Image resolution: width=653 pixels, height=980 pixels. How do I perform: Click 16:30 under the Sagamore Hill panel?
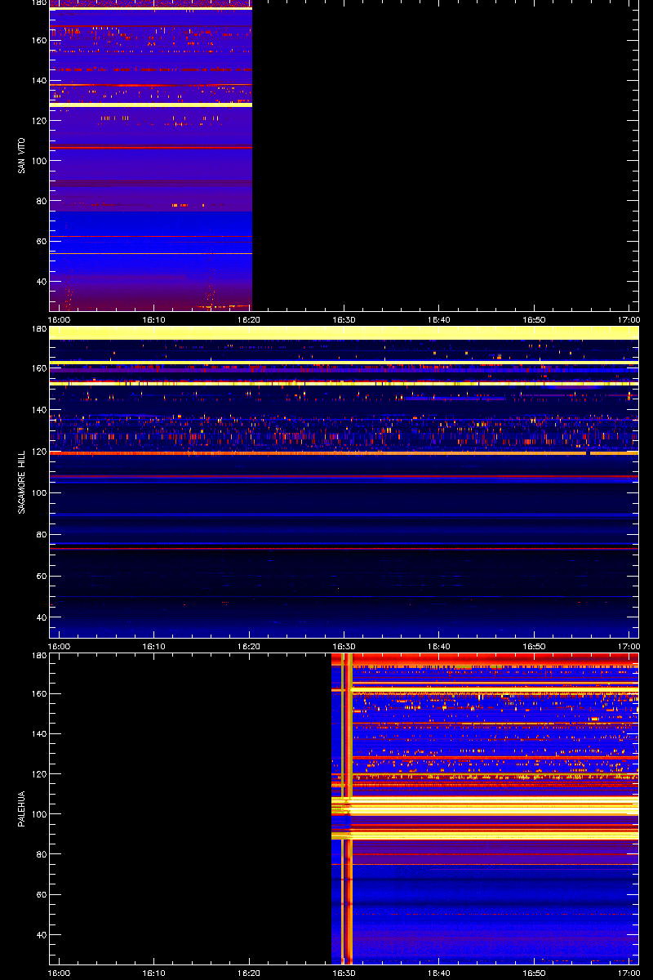pos(344,646)
